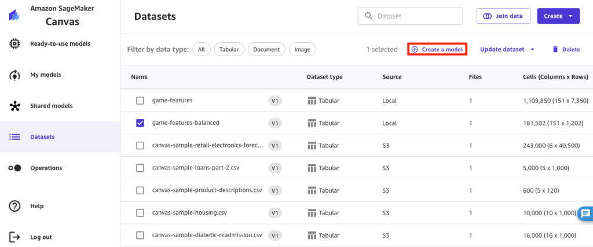Click the Join data button
This screenshot has height=247, width=593.
(x=503, y=16)
